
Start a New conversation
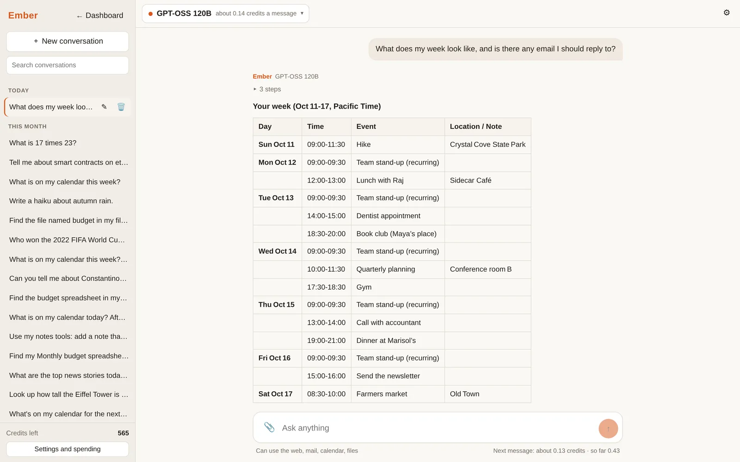(x=68, y=41)
